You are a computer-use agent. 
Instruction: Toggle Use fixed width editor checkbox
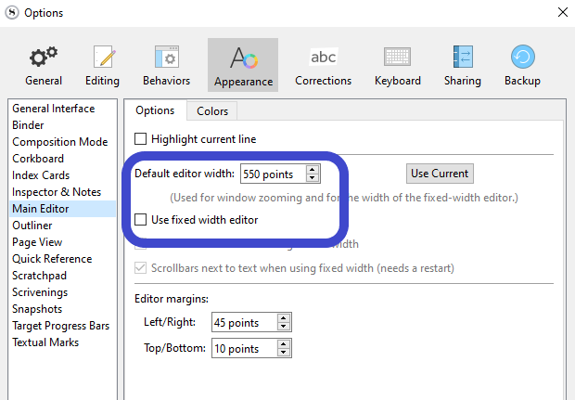pyautogui.click(x=141, y=220)
